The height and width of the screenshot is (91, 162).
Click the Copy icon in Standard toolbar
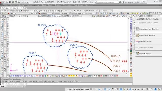(17, 11)
